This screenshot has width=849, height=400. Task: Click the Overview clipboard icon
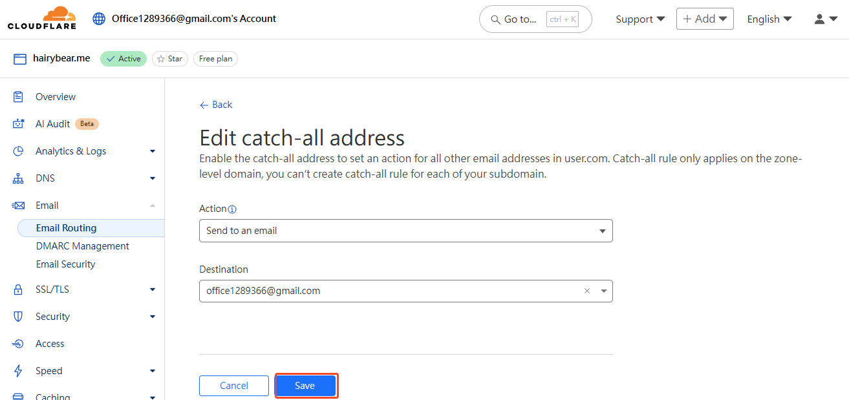[18, 97]
